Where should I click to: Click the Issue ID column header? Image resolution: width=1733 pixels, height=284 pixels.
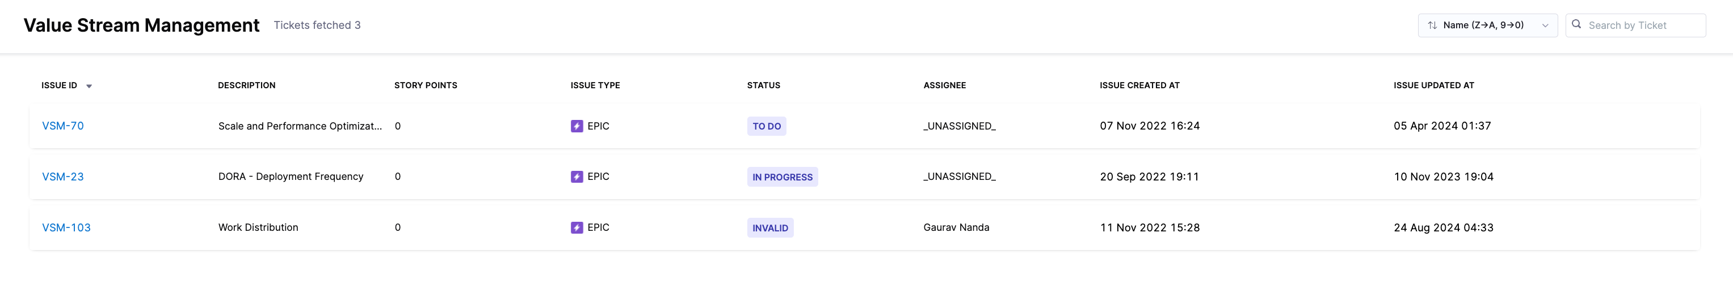click(59, 85)
